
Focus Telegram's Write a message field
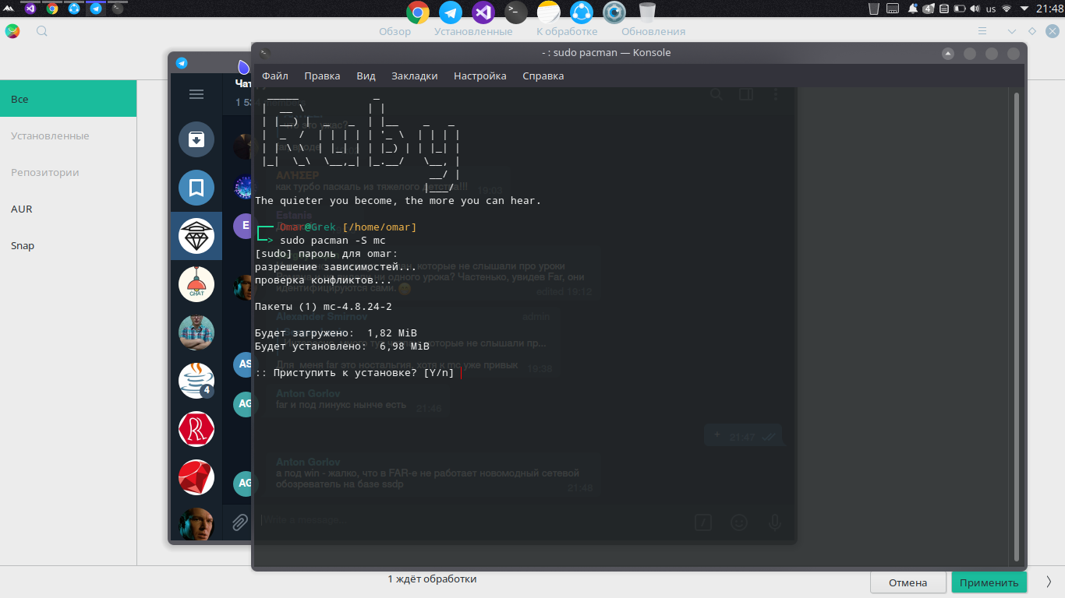click(472, 520)
